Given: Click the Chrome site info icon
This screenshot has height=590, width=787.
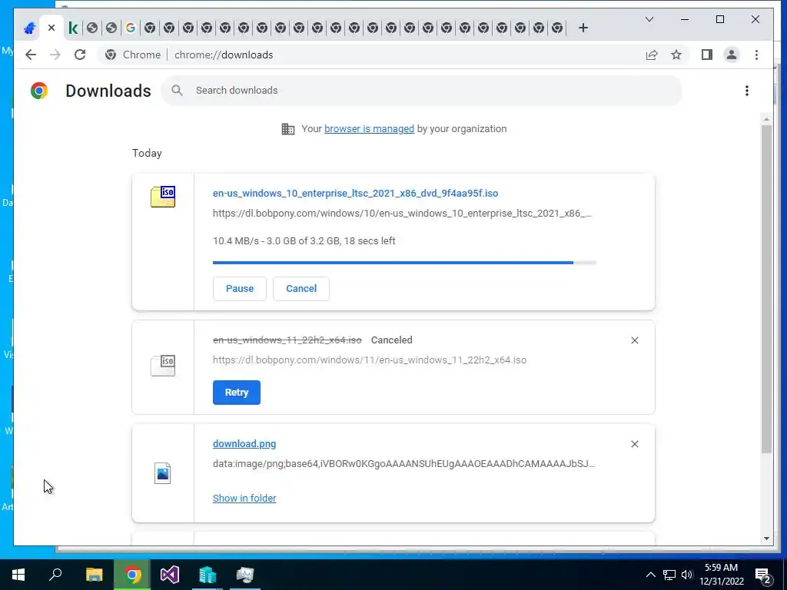Looking at the screenshot, I should [111, 55].
